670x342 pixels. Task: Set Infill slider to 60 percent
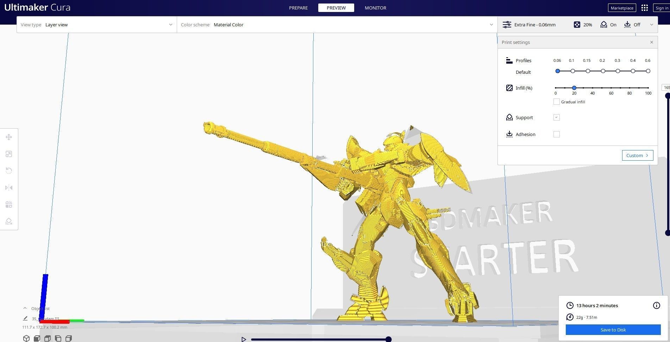(x=611, y=88)
